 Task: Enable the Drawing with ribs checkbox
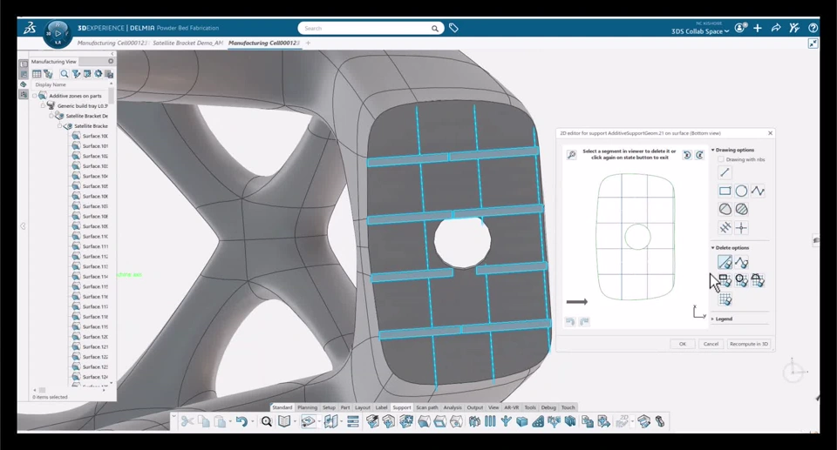pos(721,159)
